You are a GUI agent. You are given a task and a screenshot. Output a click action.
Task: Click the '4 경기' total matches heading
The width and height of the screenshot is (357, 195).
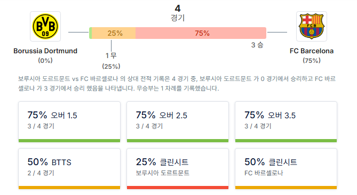point(178,13)
